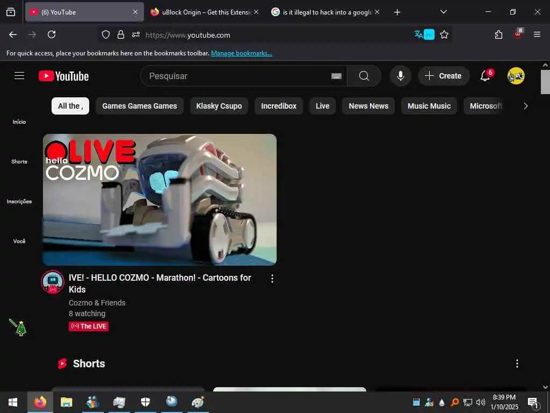Filter by Live chip

322,106
